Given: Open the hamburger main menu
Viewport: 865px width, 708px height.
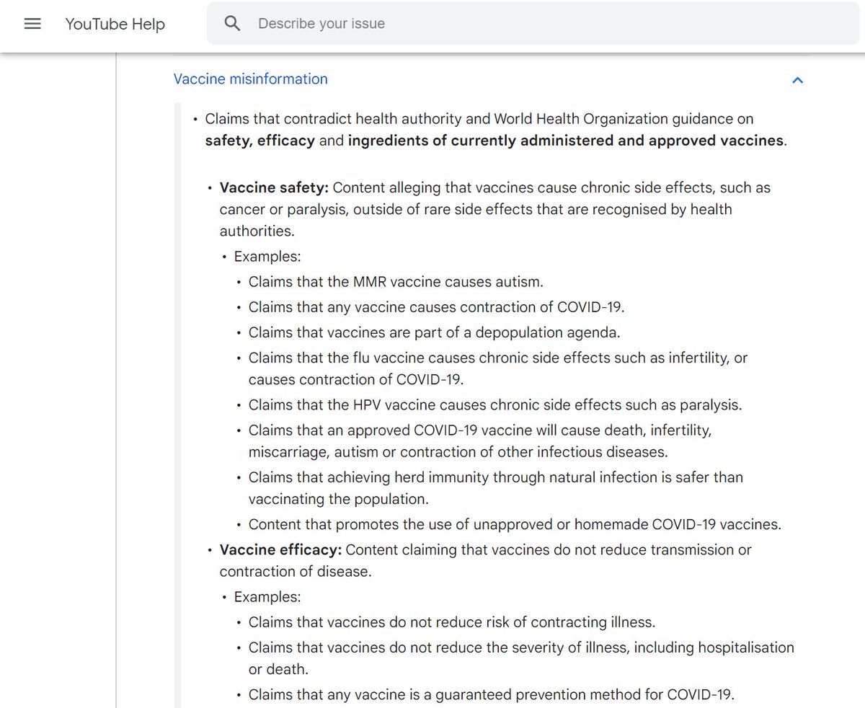Looking at the screenshot, I should 32,24.
